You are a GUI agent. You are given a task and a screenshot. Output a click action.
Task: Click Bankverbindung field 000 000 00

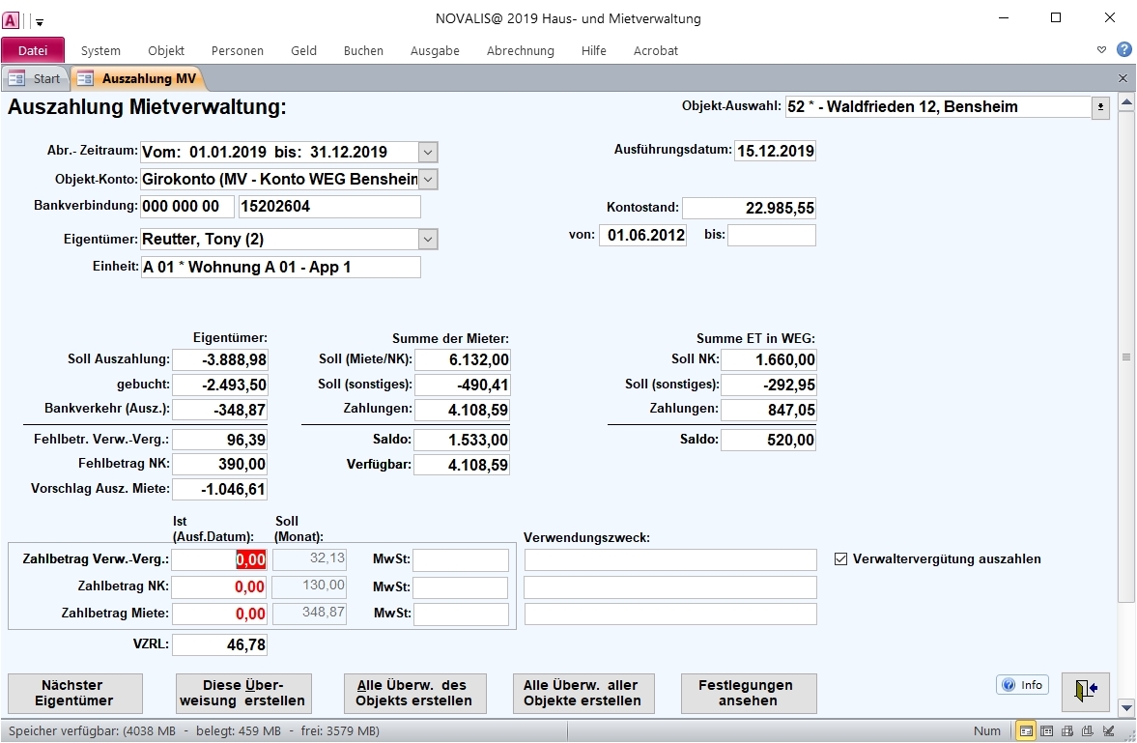coord(187,206)
